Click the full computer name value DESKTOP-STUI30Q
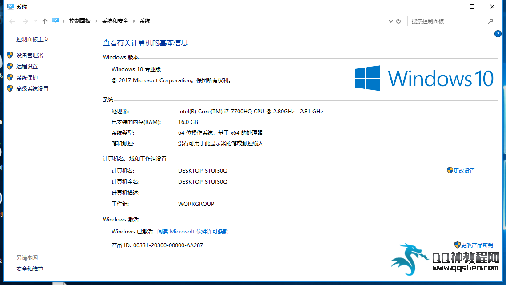Screen dimensions: 506x285 [203, 181]
